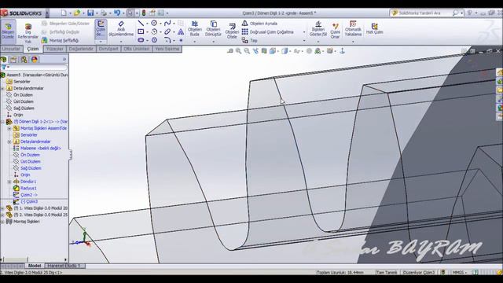Expand the 1. Vites Dişlisi-3.0 Modül 20 component

click(x=2, y=208)
